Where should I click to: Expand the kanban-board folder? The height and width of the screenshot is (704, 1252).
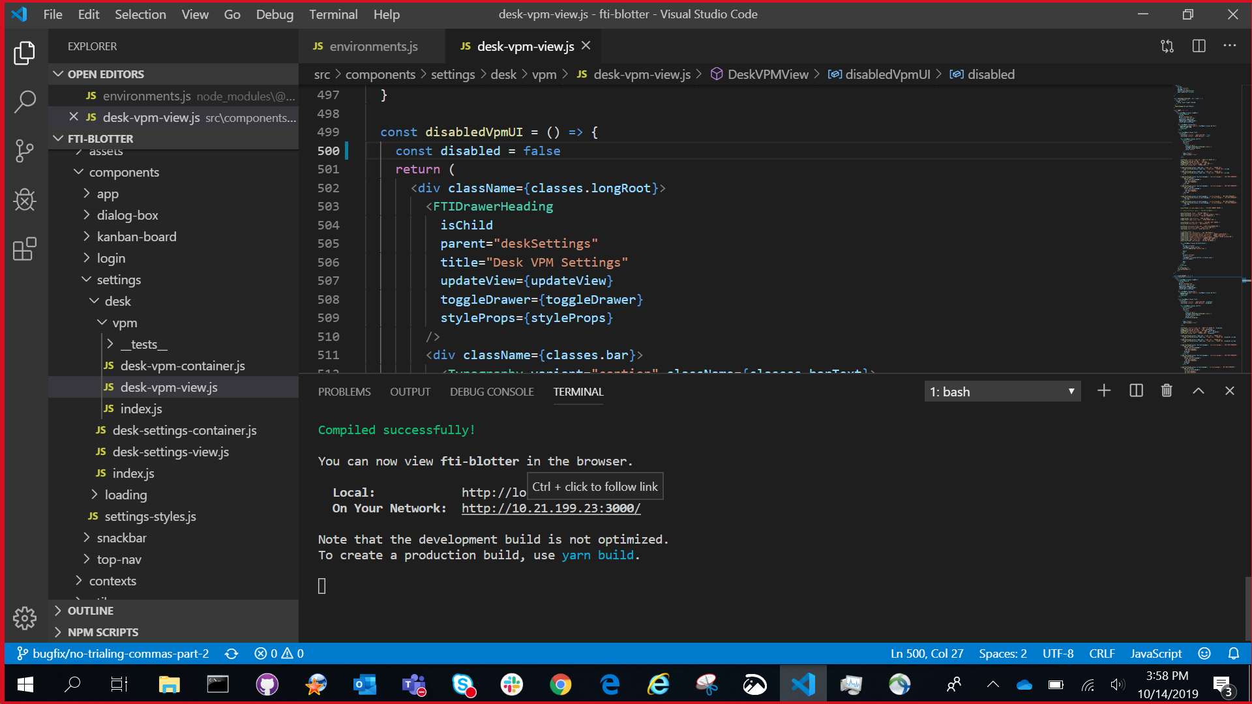click(x=136, y=237)
